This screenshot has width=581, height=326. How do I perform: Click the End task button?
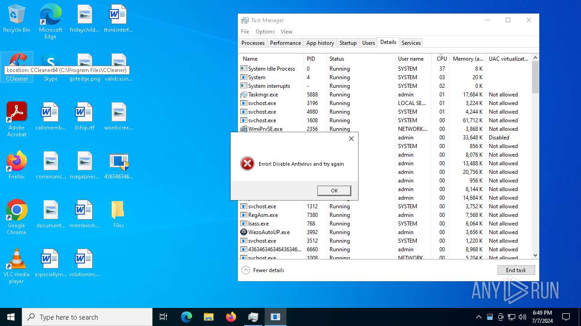coord(516,270)
